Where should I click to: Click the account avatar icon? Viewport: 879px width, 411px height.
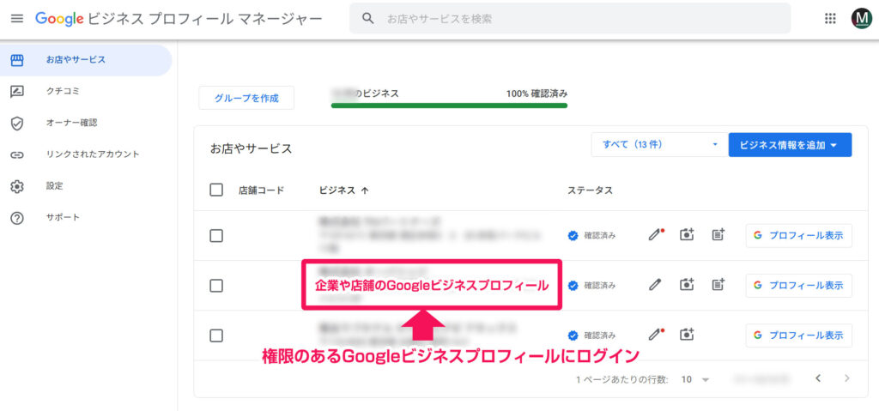pos(860,18)
